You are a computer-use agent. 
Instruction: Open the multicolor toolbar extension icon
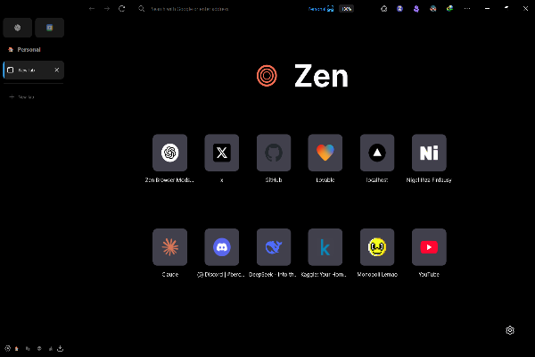449,9
